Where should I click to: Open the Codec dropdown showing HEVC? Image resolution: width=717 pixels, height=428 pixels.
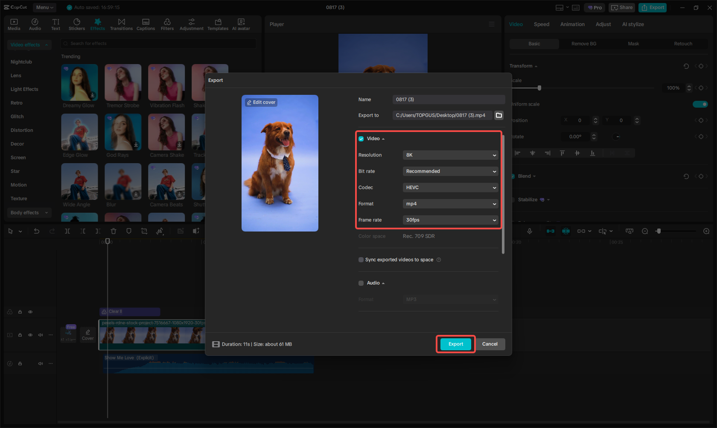[x=450, y=187]
